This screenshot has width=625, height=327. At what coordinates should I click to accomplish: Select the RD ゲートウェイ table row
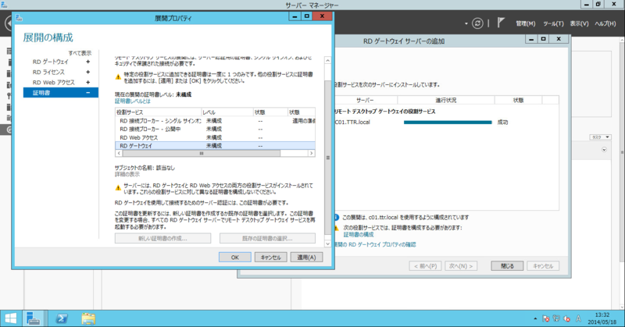[216, 146]
